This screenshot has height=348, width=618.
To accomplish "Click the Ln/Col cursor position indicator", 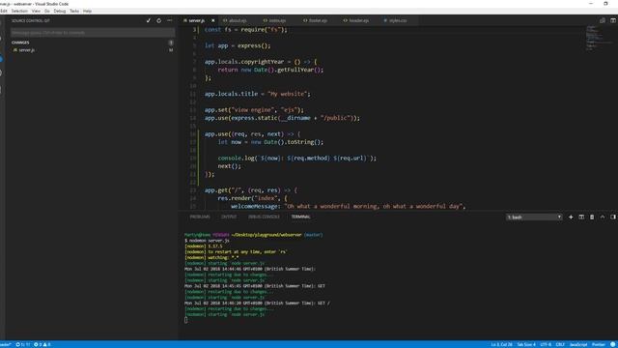I will (x=501, y=344).
